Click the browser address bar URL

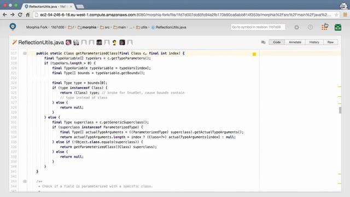185,15
